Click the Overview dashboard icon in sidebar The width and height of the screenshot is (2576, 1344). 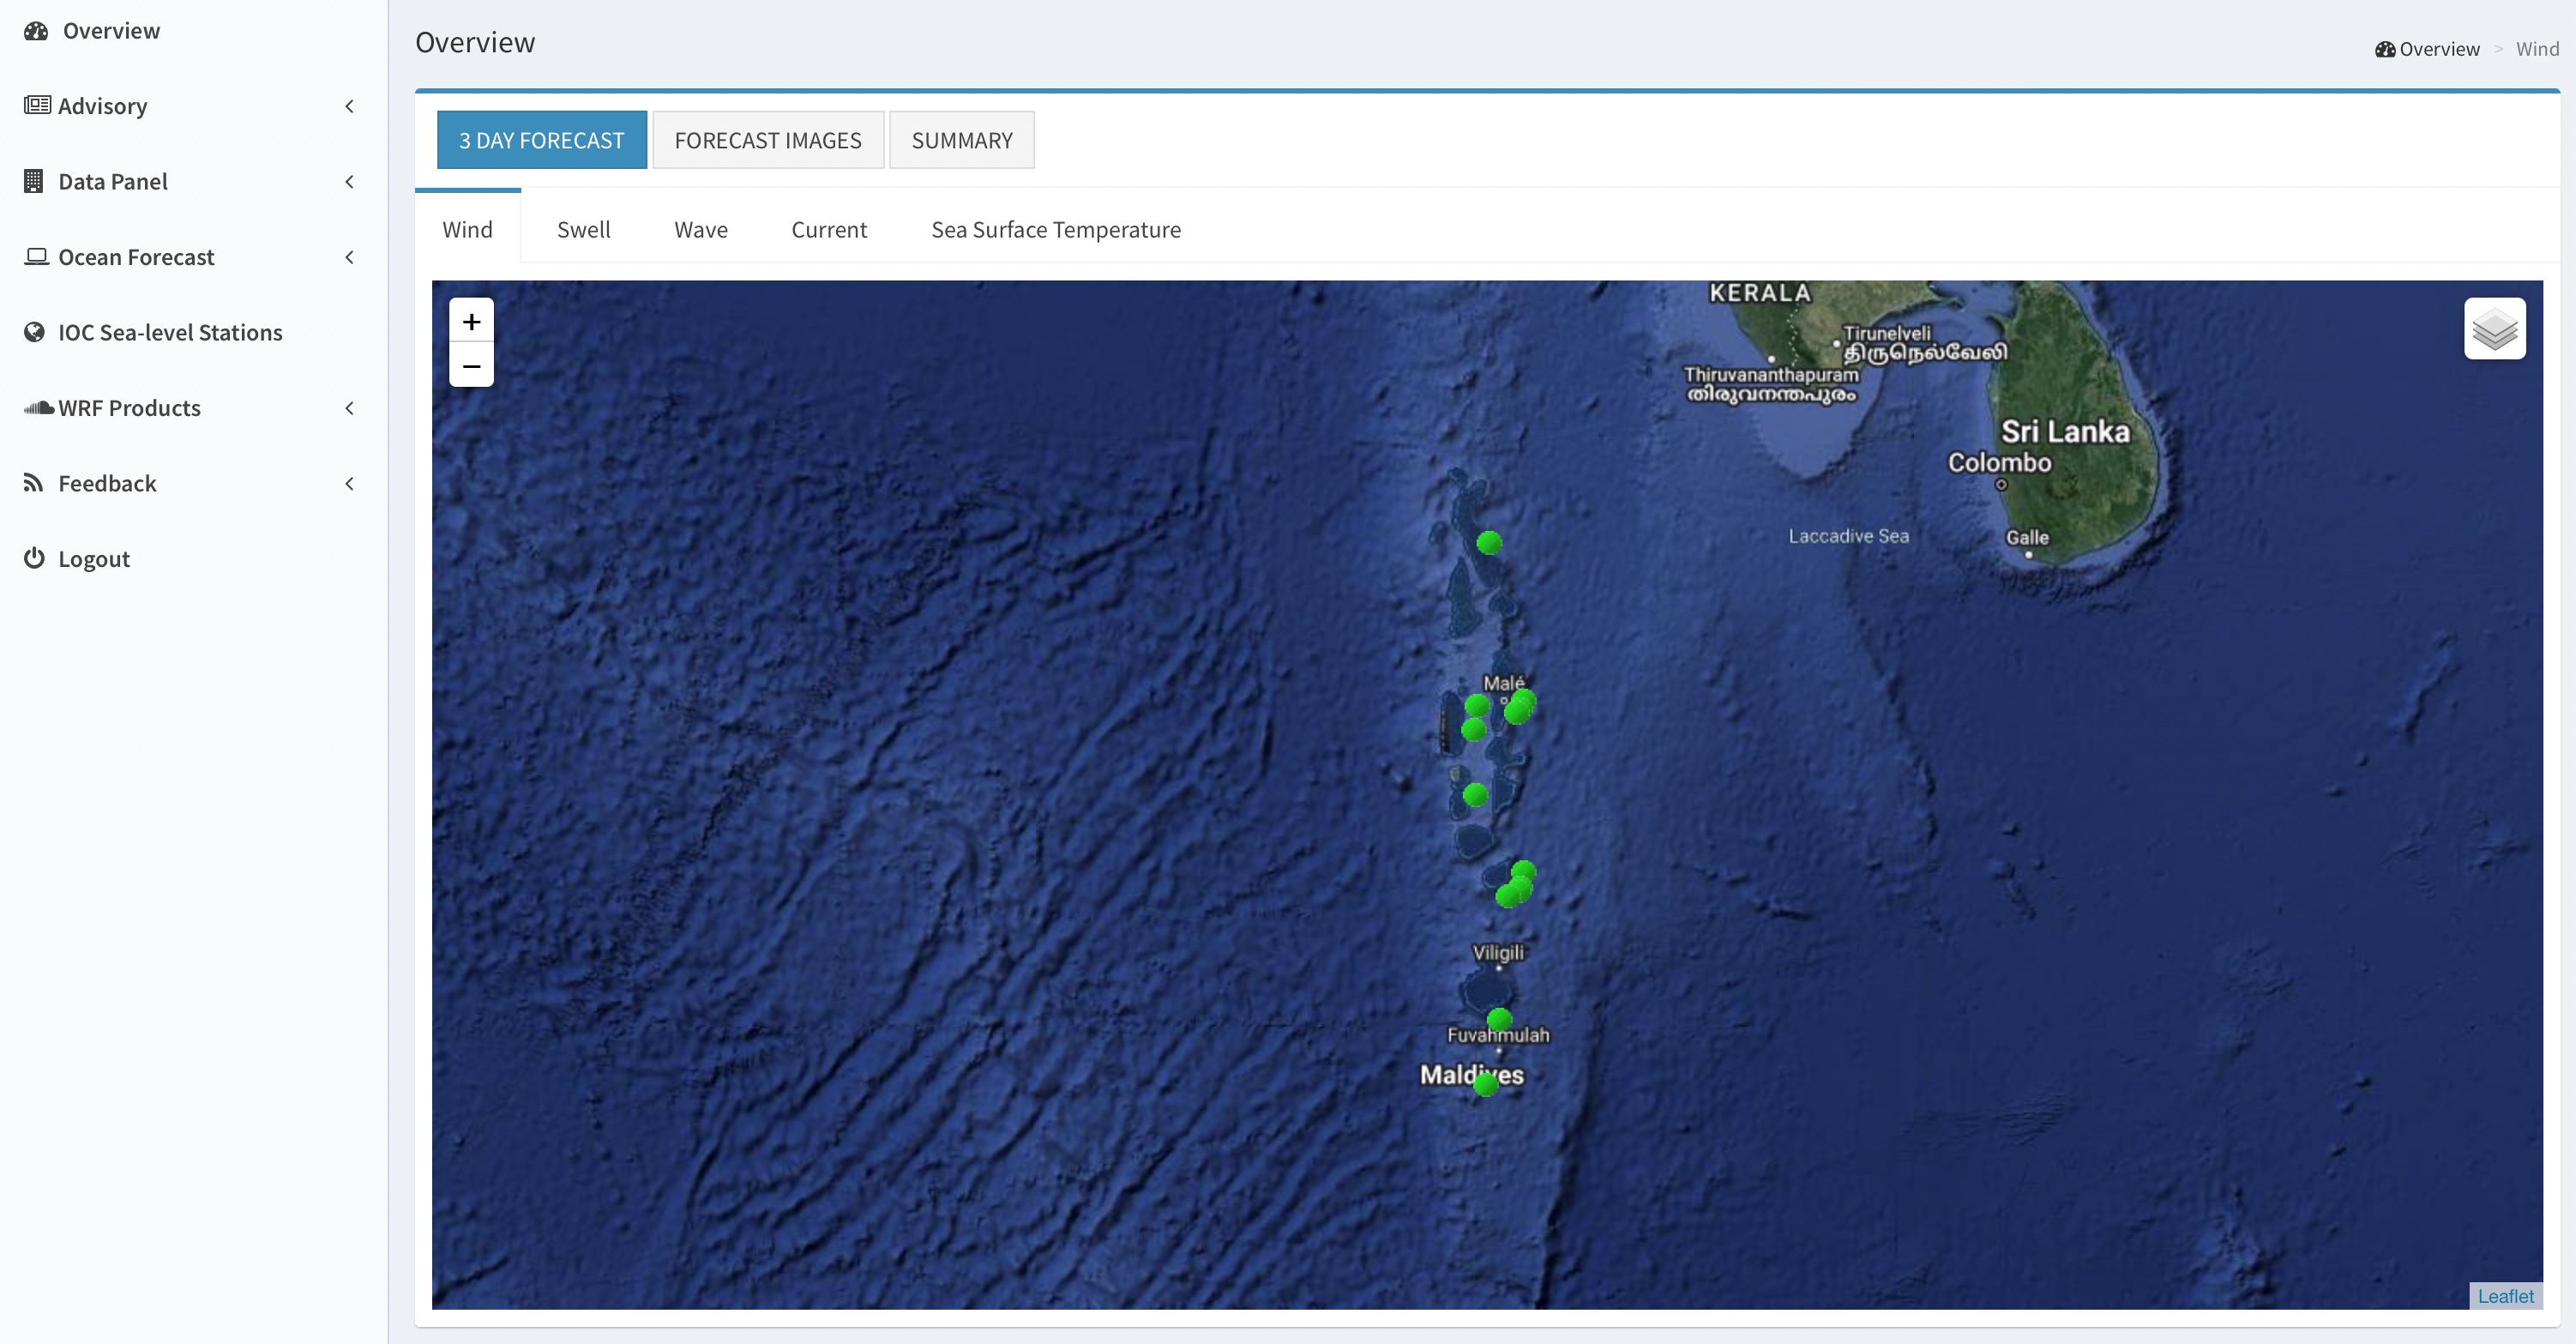pyautogui.click(x=36, y=31)
